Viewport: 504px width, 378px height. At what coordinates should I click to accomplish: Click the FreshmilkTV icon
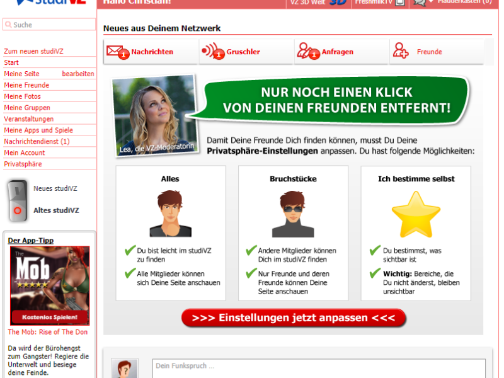coord(400,3)
